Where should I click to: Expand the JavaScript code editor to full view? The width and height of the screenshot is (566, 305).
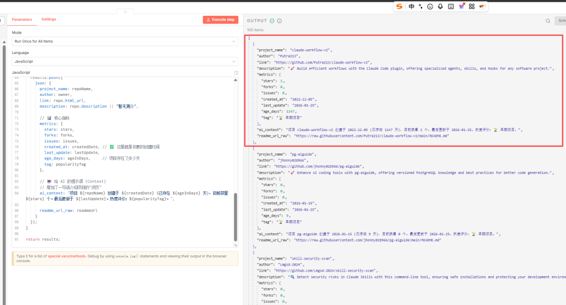236,73
